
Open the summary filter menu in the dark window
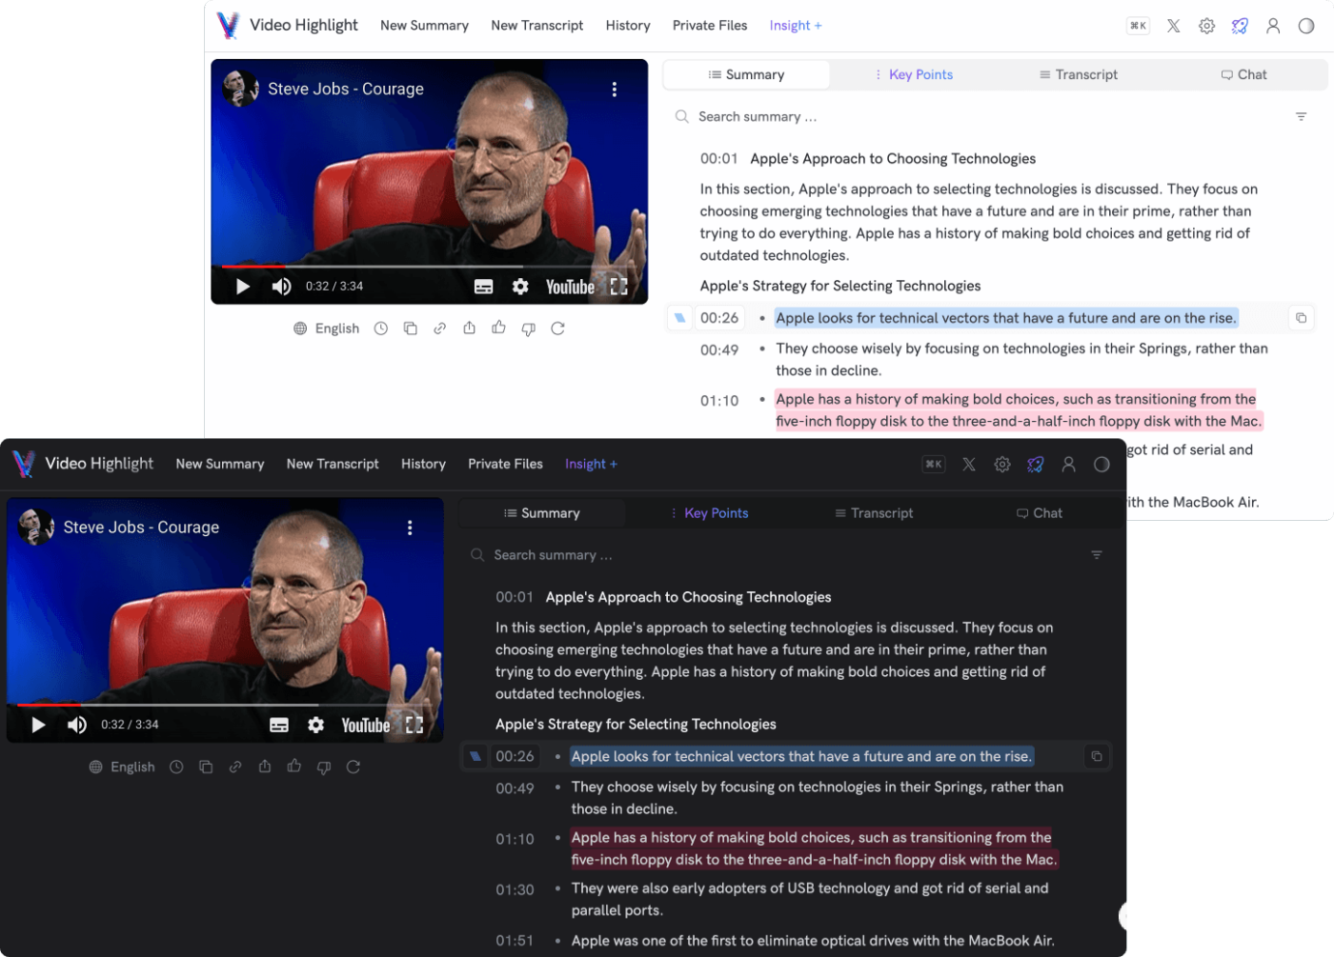1097,555
